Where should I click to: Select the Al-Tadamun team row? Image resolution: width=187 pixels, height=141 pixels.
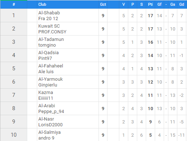(93, 42)
